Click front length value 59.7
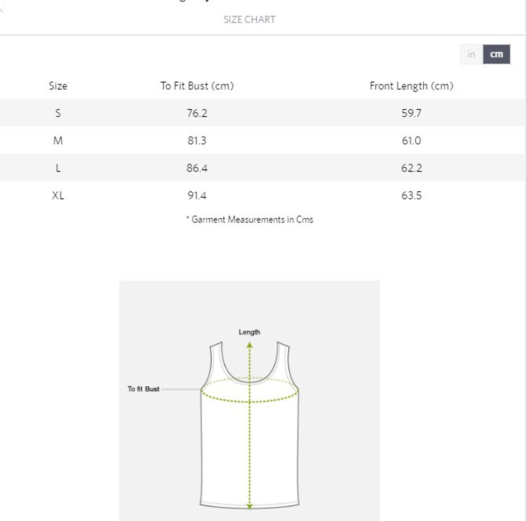 tap(411, 113)
